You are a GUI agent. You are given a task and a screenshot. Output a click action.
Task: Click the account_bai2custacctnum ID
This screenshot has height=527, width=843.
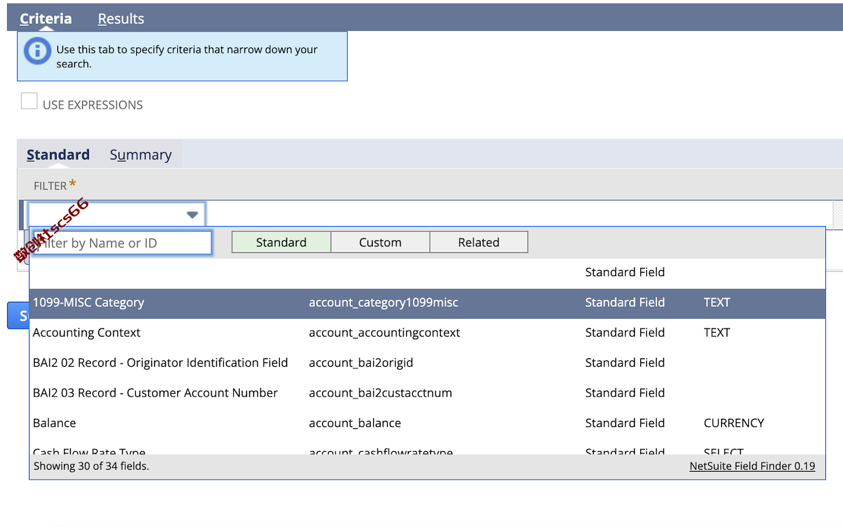381,393
